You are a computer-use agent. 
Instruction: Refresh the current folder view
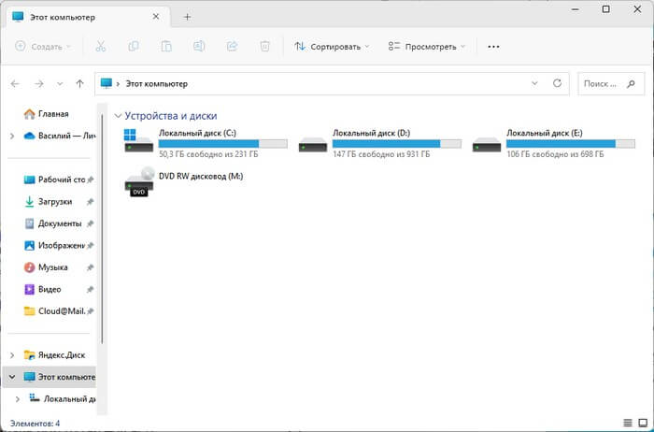tap(558, 83)
